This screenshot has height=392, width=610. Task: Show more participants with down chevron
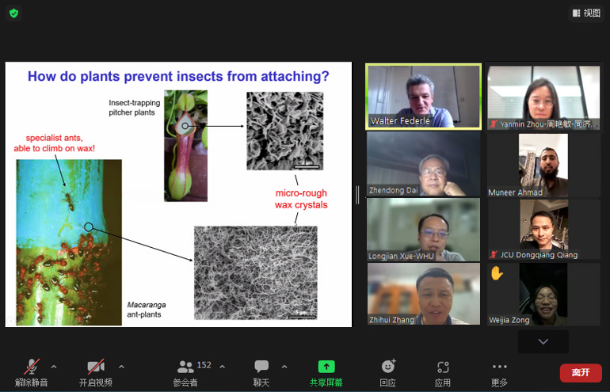click(543, 341)
